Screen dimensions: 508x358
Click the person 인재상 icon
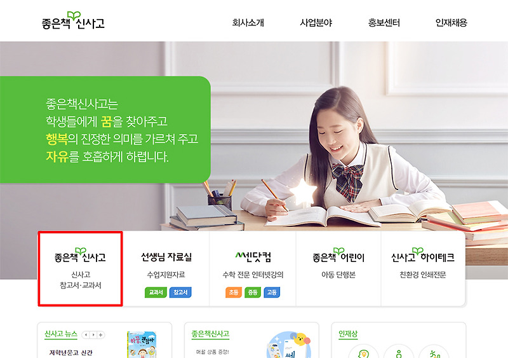tap(399, 352)
